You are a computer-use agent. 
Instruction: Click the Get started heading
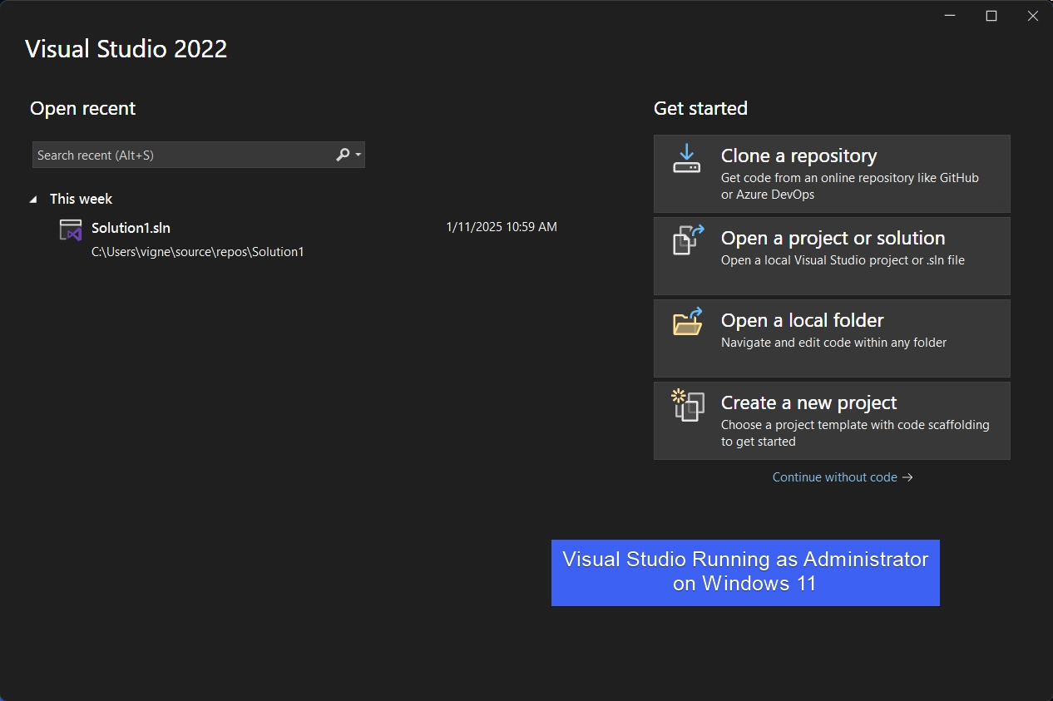[x=700, y=108]
